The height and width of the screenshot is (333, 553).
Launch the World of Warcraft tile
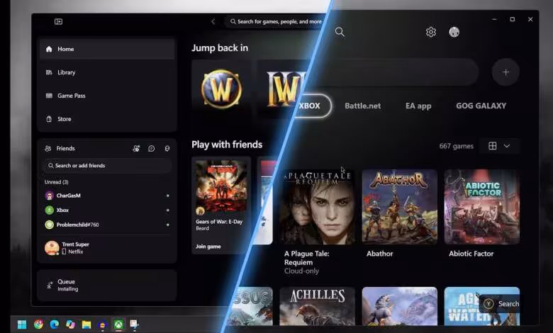[x=221, y=89]
